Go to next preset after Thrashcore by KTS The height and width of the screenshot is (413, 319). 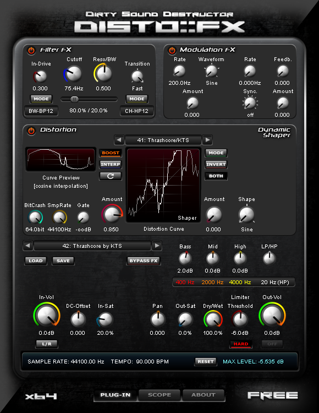(157, 246)
